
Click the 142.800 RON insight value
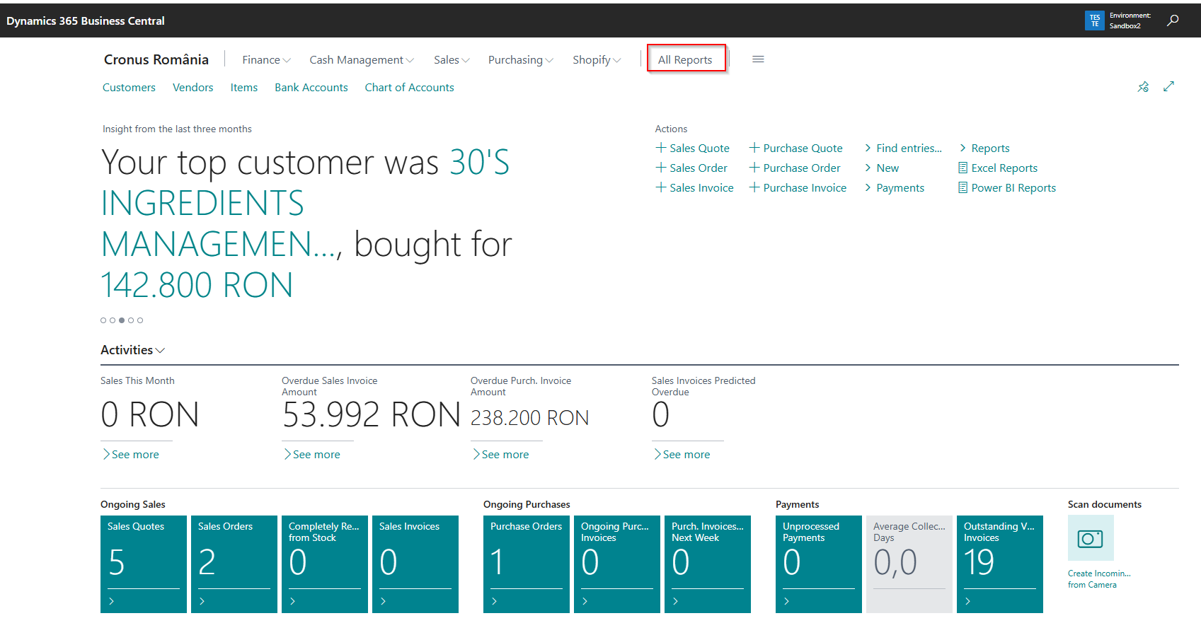197,285
